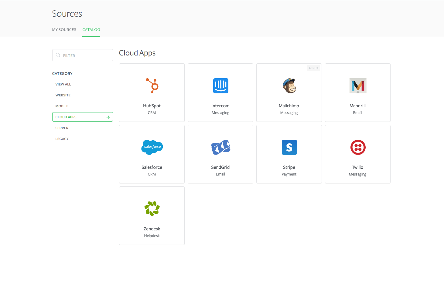Click the Mailchimp monkey logo
Viewport: 444px width, 291px height.
tap(289, 86)
